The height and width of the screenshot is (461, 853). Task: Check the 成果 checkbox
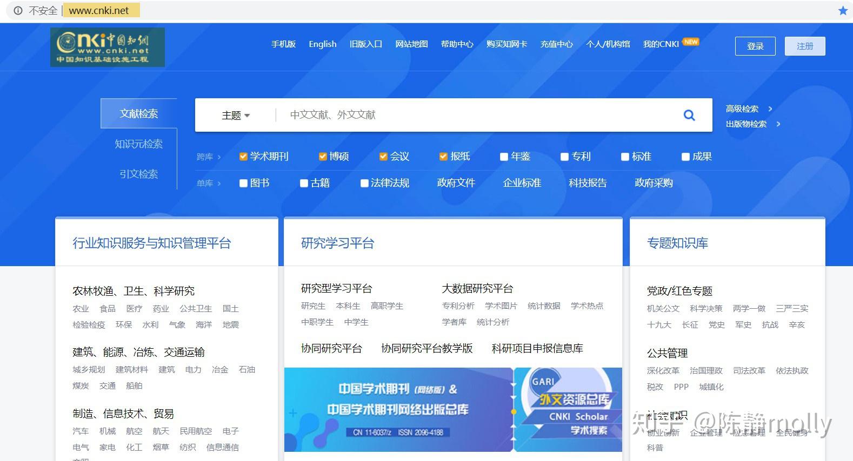[685, 157]
